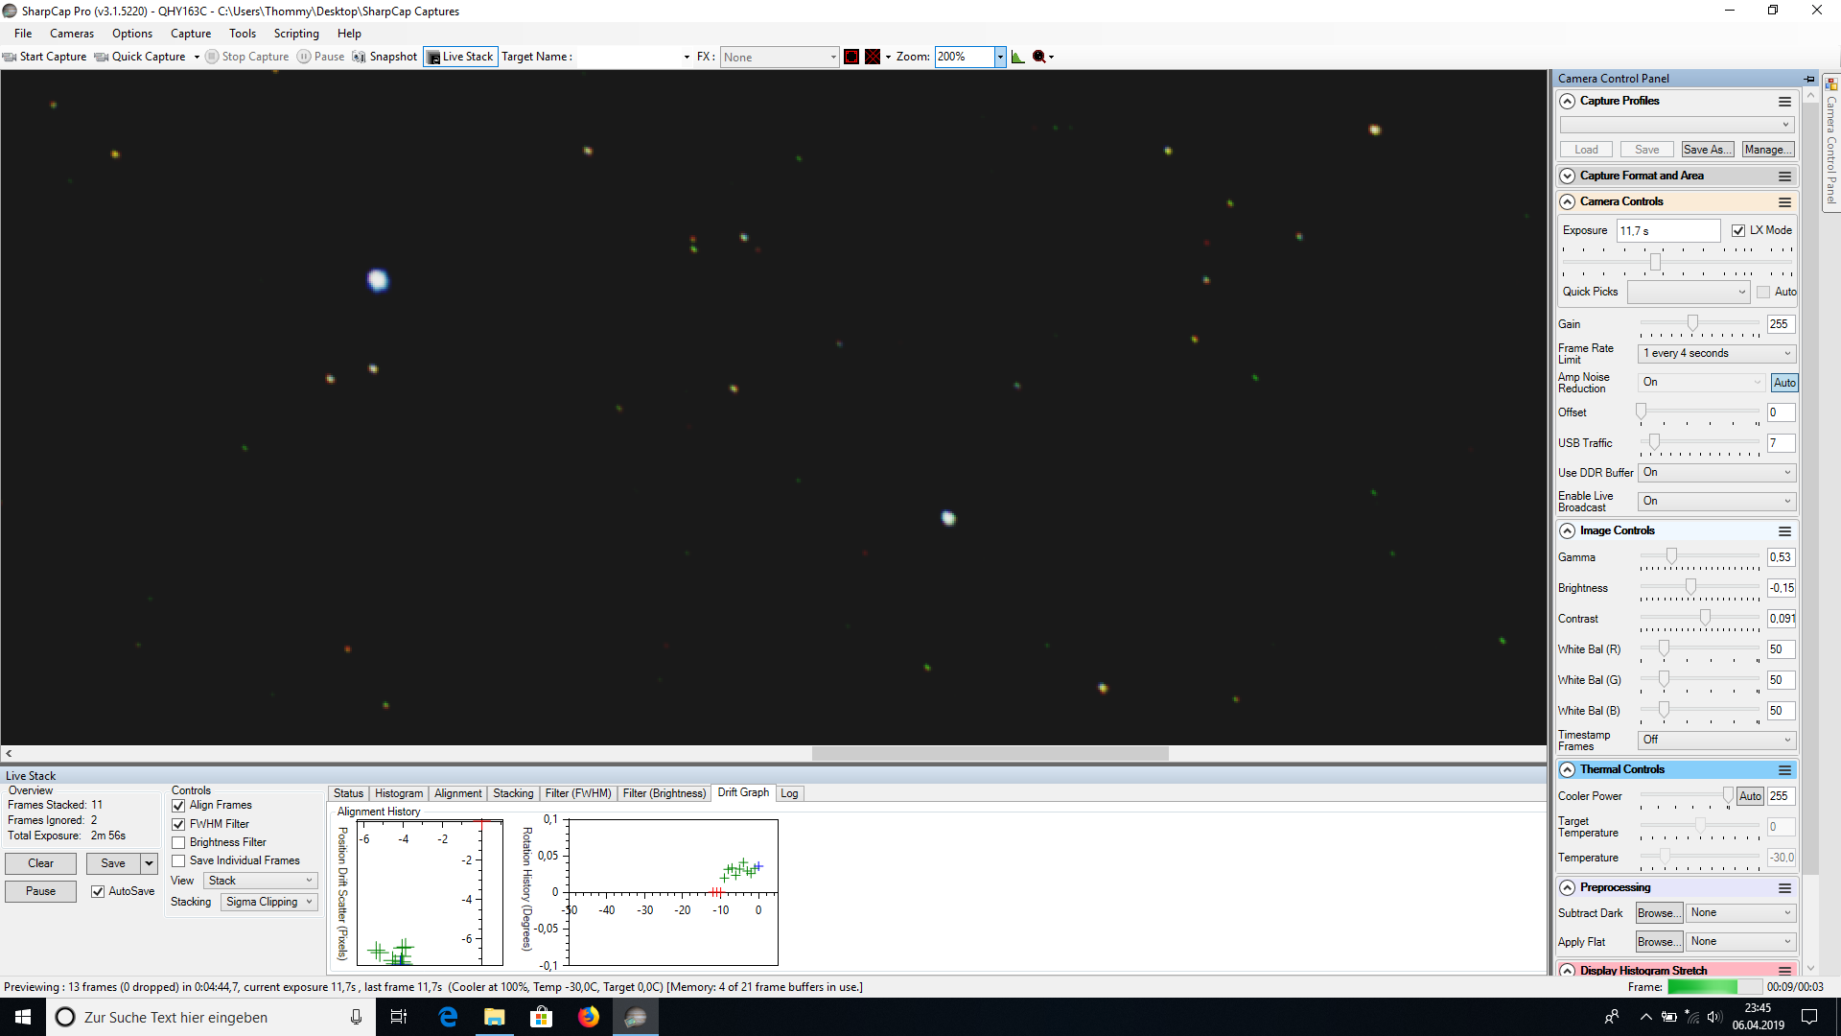Switch to the Histogram tab
1841x1036 pixels.
(399, 793)
